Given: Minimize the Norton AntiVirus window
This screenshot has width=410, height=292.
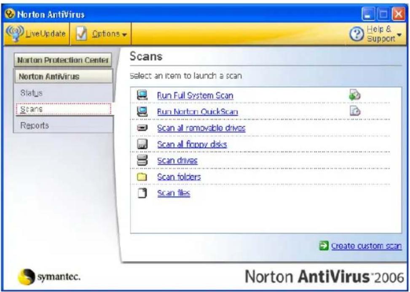Looking at the screenshot, I should click(x=368, y=14).
